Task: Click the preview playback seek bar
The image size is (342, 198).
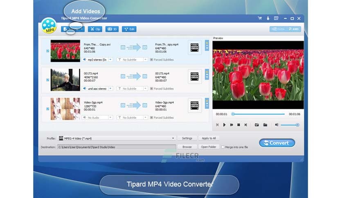Action: [x=258, y=114]
